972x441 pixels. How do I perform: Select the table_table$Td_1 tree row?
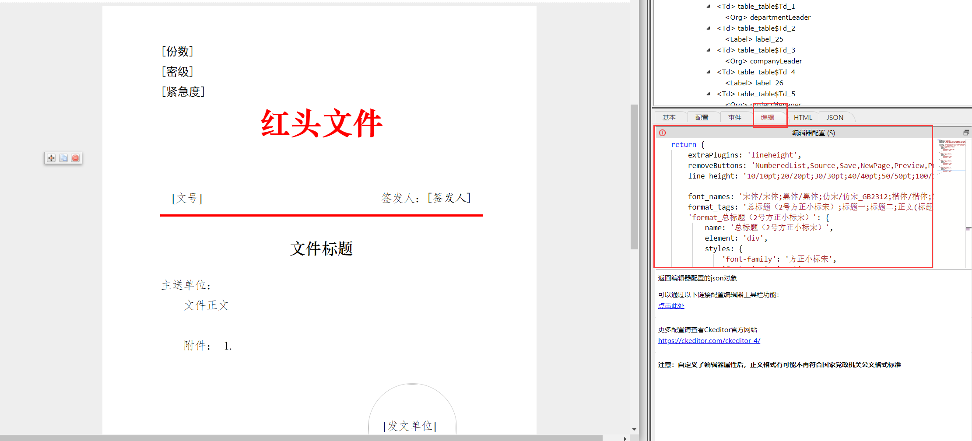[756, 6]
